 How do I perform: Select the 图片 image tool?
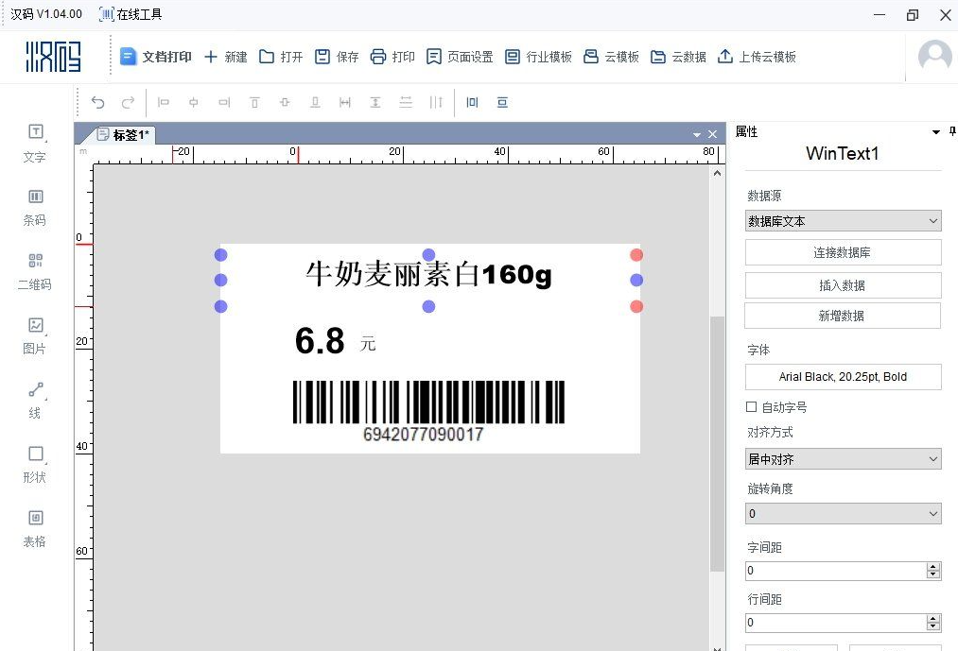(35, 334)
